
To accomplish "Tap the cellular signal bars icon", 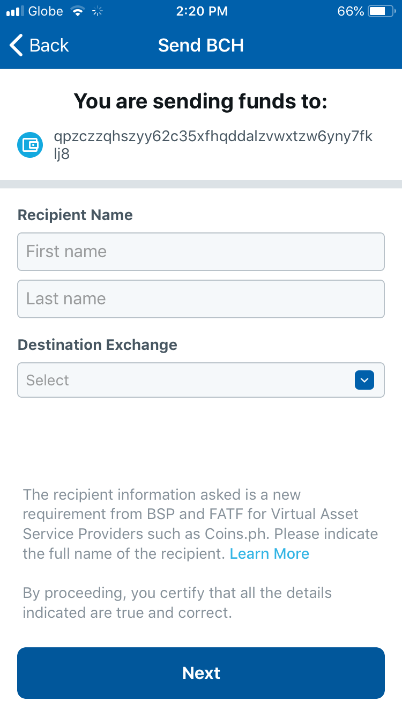I will point(15,11).
